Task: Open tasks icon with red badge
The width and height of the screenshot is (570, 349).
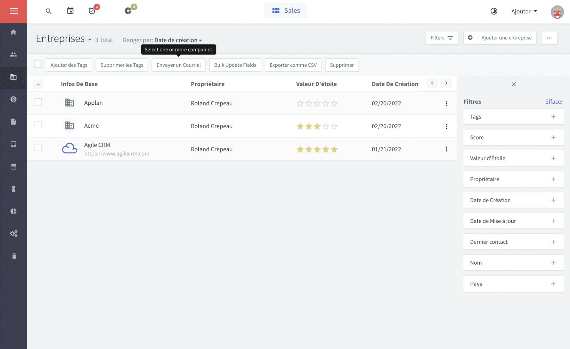Action: (92, 11)
